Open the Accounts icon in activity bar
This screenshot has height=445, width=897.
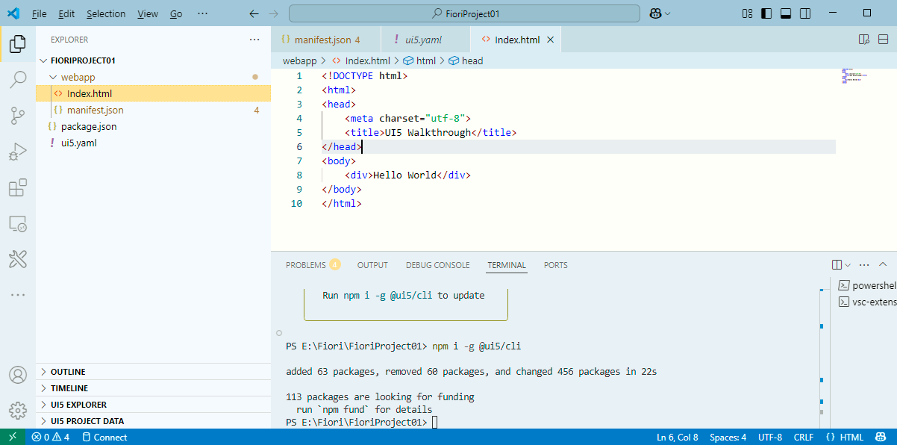point(18,375)
